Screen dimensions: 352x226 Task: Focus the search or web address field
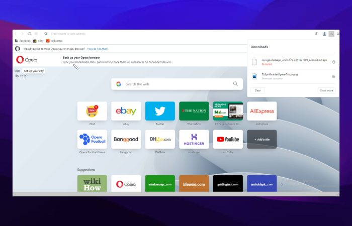tap(68, 34)
